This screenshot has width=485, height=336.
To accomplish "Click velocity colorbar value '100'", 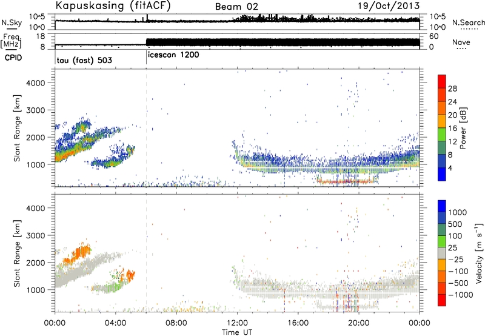I will coord(455,236).
